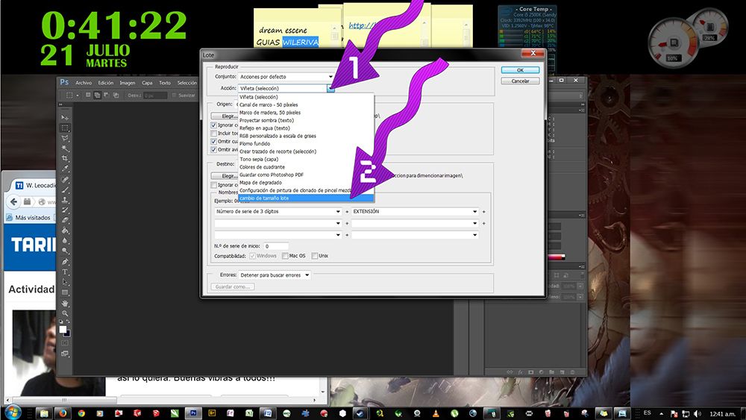The width and height of the screenshot is (746, 420).
Task: Select the Pen tool
Action: 65,262
